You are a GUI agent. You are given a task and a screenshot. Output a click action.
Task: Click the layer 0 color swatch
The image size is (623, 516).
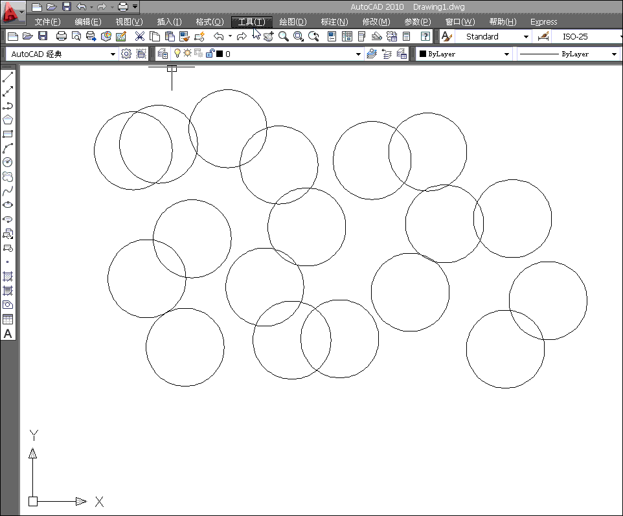pos(220,54)
